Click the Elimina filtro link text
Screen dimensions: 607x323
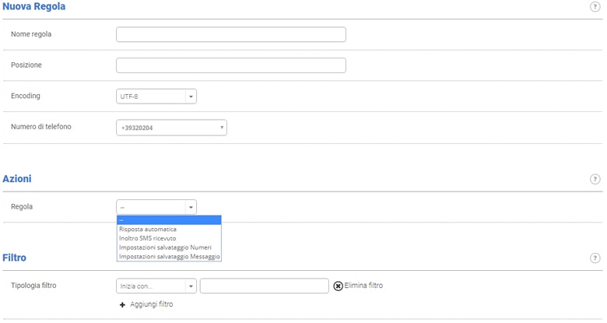[363, 286]
